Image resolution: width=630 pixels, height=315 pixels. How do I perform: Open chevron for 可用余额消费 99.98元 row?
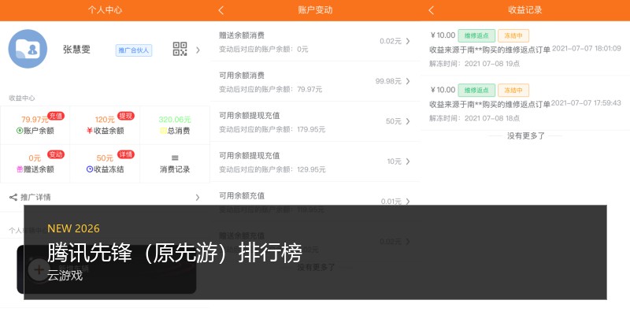[x=408, y=81]
